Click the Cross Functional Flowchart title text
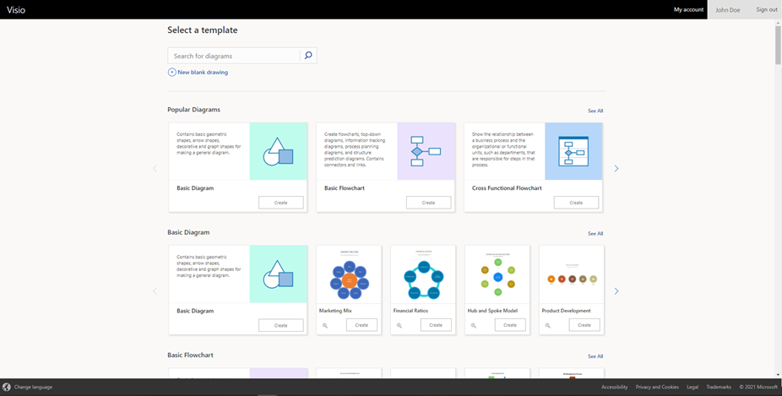 click(x=507, y=188)
